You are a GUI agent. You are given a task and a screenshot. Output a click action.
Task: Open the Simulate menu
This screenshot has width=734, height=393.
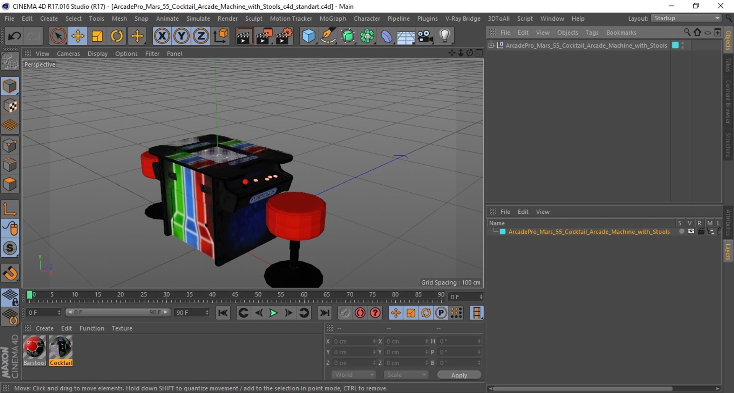coord(198,18)
